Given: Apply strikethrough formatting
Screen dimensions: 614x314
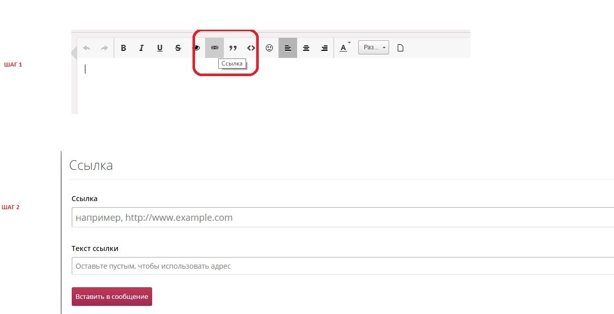Looking at the screenshot, I should pyautogui.click(x=178, y=48).
